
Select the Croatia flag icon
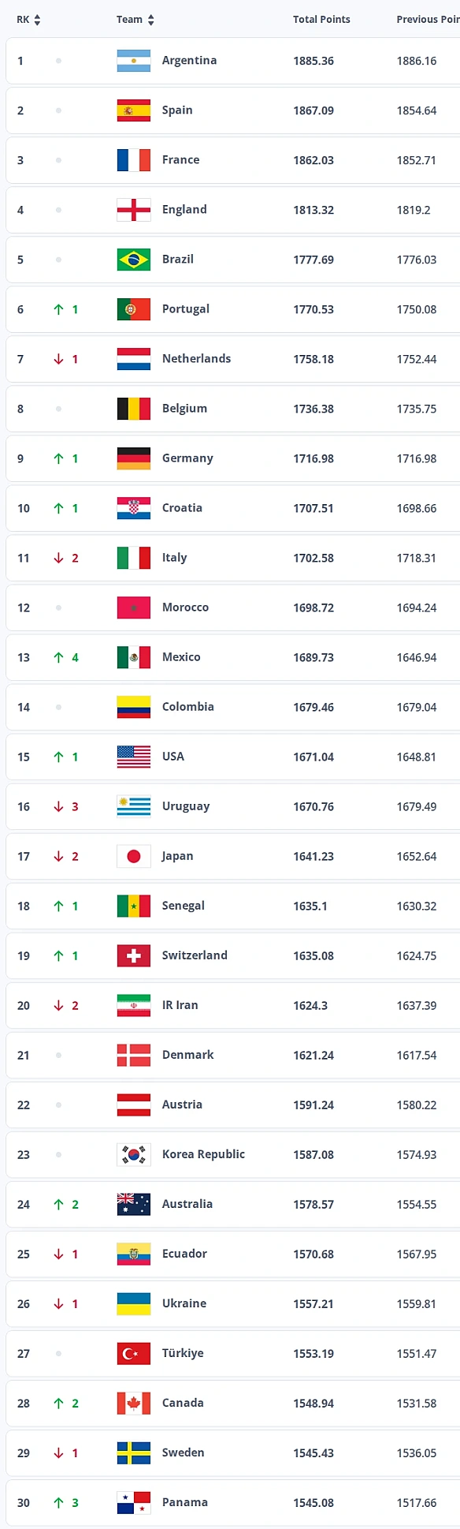coord(134,508)
